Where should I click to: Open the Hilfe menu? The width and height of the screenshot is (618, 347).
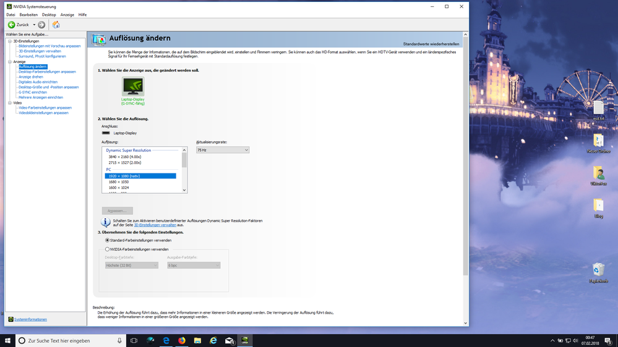pyautogui.click(x=82, y=15)
